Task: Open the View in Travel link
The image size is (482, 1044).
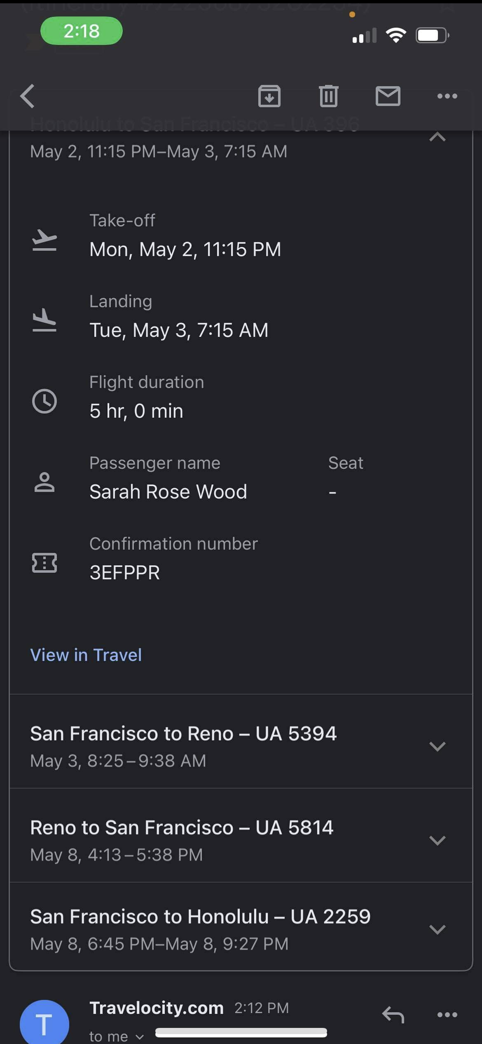Action: pos(86,655)
